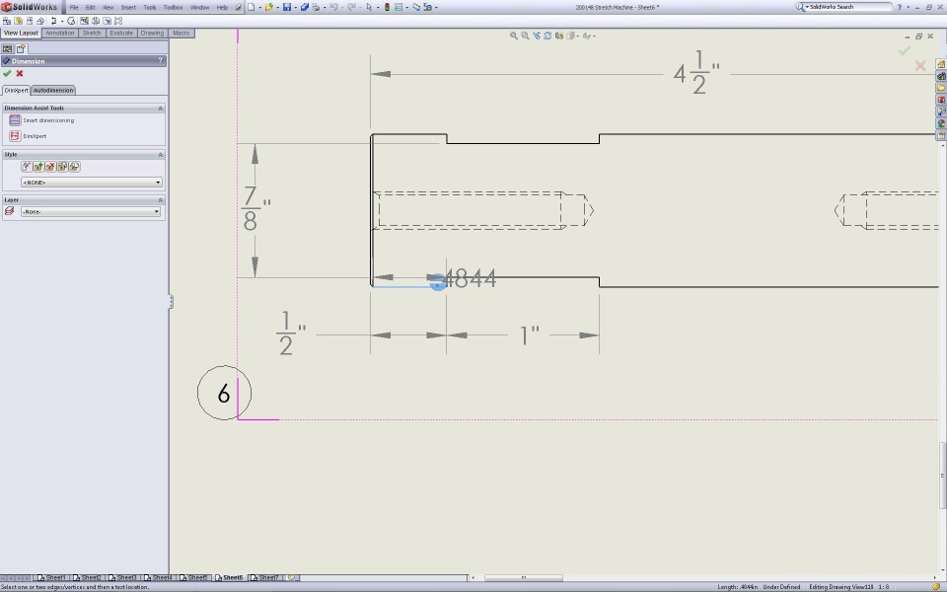This screenshot has height=592, width=947.
Task: Open the Tools menu
Action: click(x=150, y=7)
